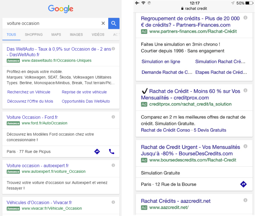The height and width of the screenshot is (216, 256).
Task: Tap phone call icon for Ford ad
Action: click(x=112, y=151)
